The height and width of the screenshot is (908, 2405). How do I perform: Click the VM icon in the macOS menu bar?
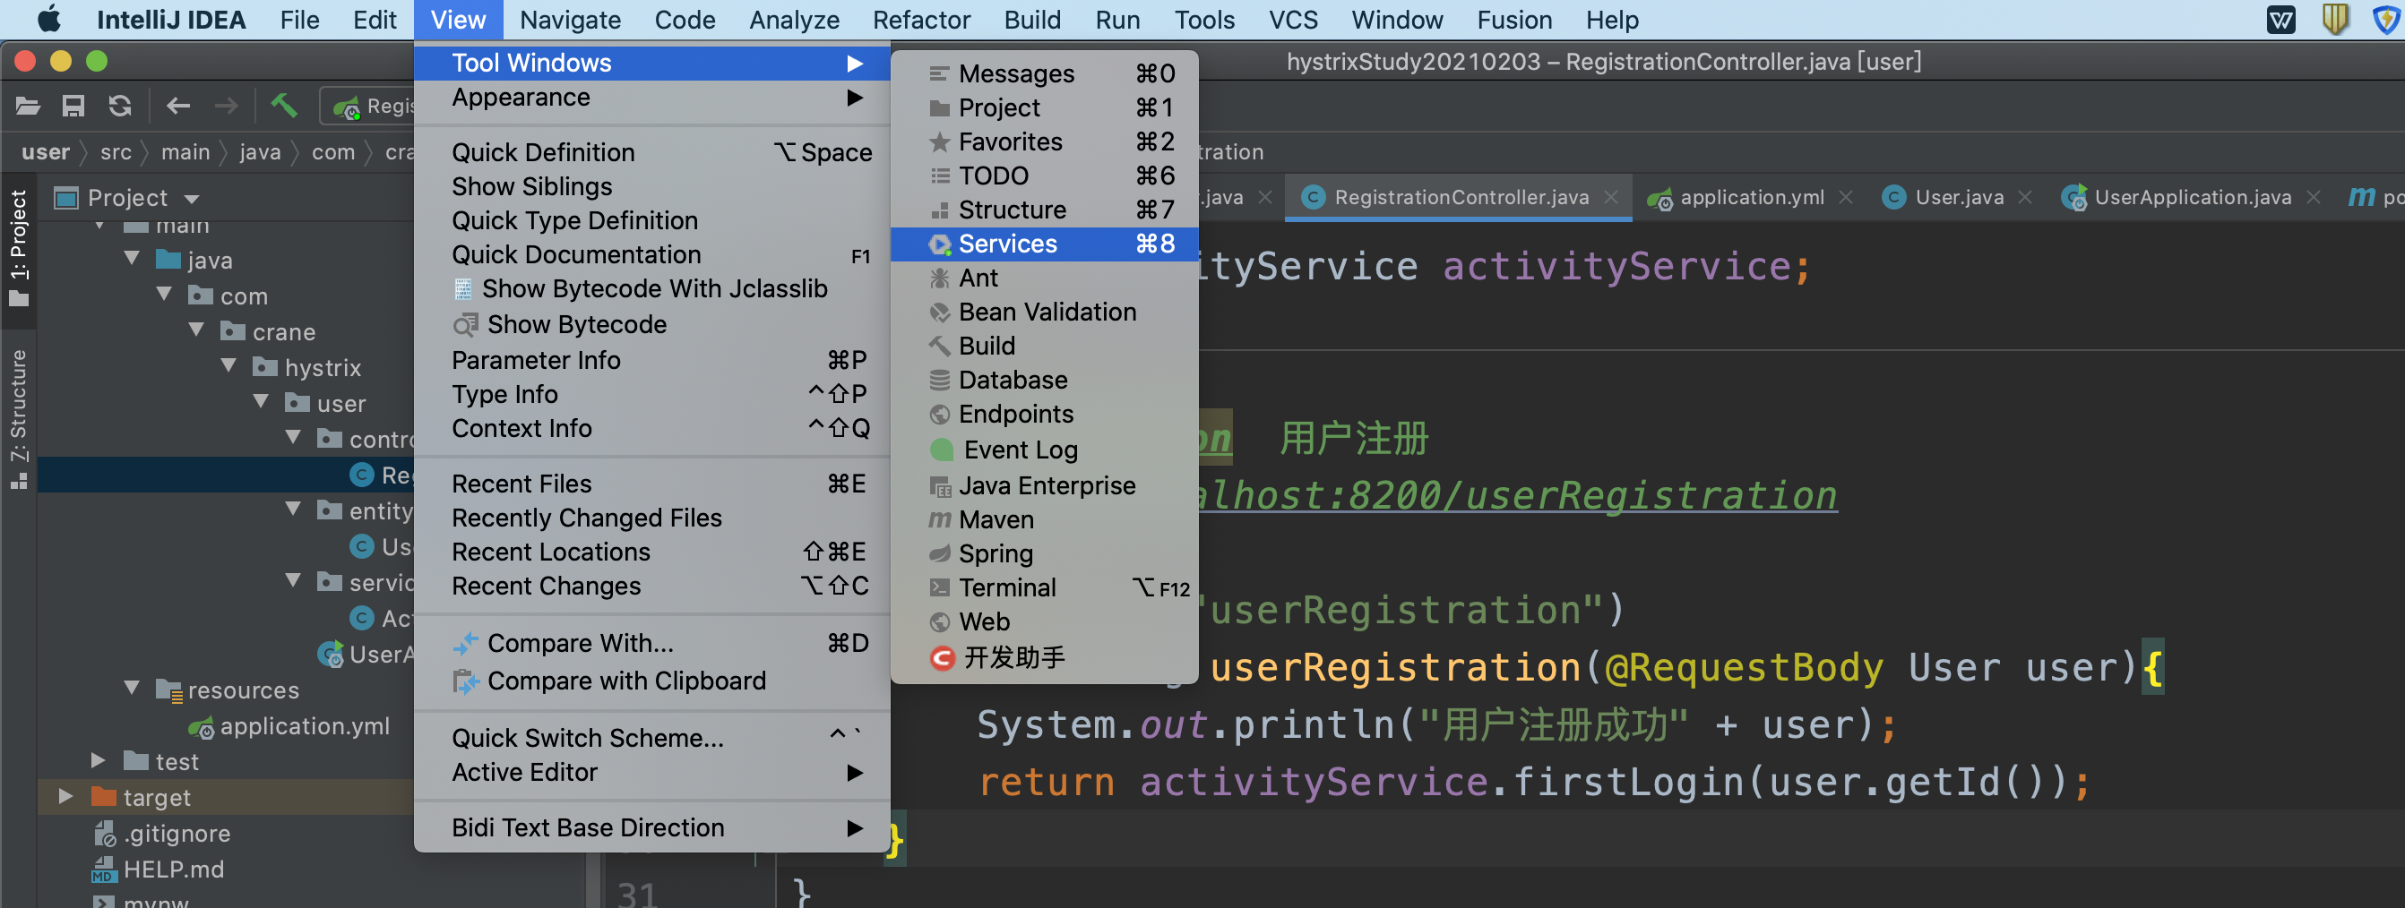pyautogui.click(x=2280, y=20)
